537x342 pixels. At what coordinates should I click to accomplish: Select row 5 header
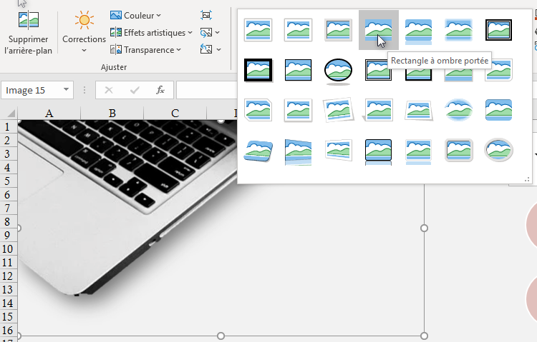pyautogui.click(x=8, y=181)
